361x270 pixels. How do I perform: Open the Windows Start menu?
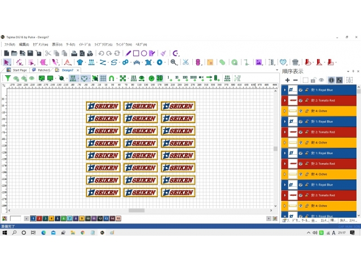tap(5, 232)
